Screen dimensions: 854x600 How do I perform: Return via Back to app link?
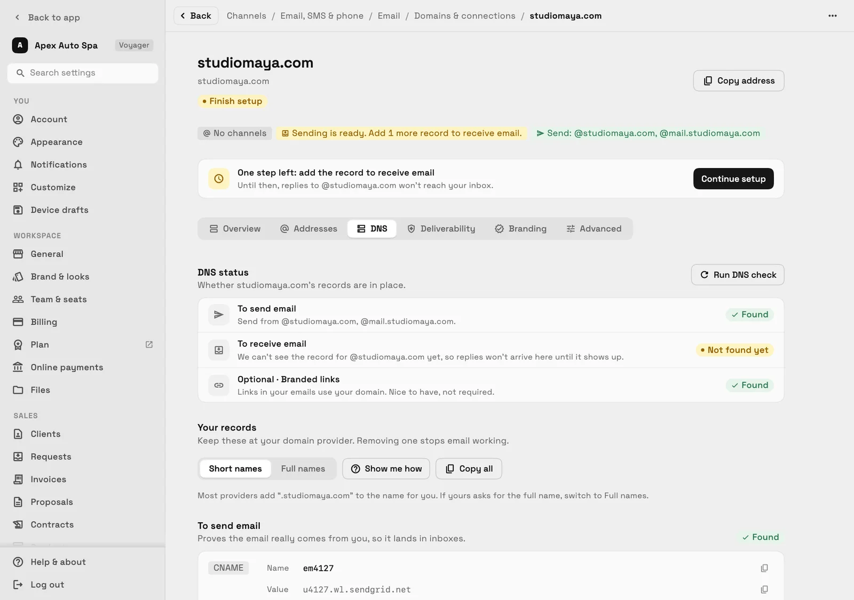click(47, 18)
